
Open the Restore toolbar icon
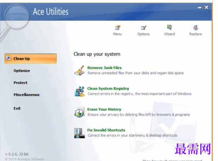point(196,27)
